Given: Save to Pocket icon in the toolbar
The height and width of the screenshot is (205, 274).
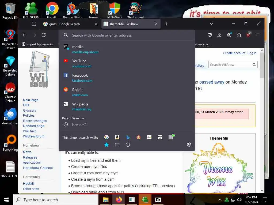Looking at the screenshot, I should click(210, 35).
